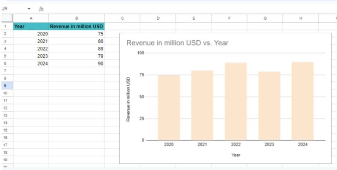This screenshot has width=337, height=170.
Task: Click cell containing 2022 in column A
Action: click(x=31, y=49)
